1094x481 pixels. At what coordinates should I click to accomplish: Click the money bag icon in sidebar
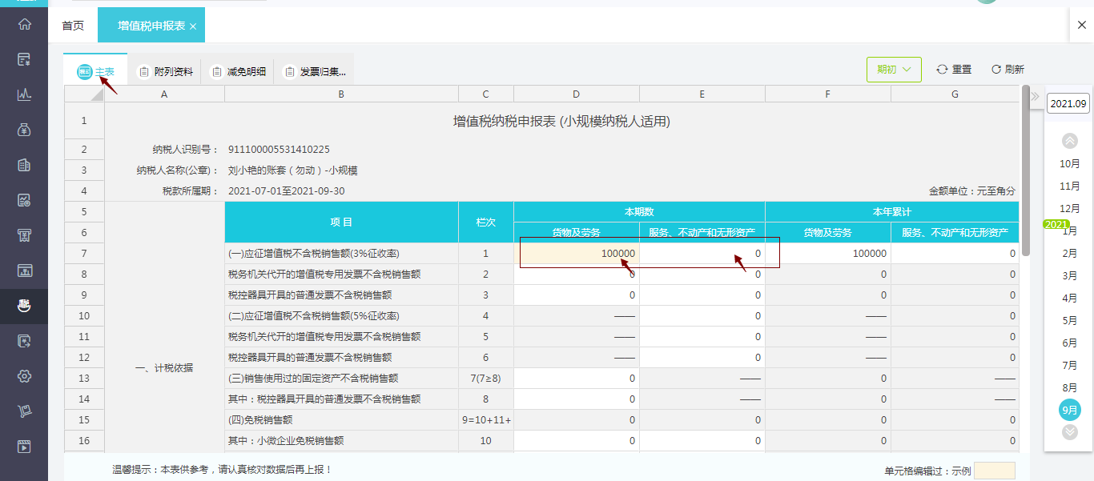[x=24, y=130]
